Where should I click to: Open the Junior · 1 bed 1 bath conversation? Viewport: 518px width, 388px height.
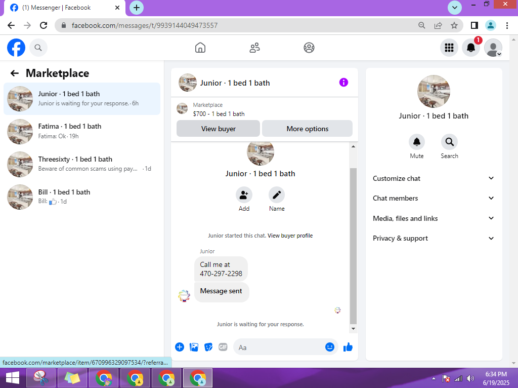tap(81, 99)
